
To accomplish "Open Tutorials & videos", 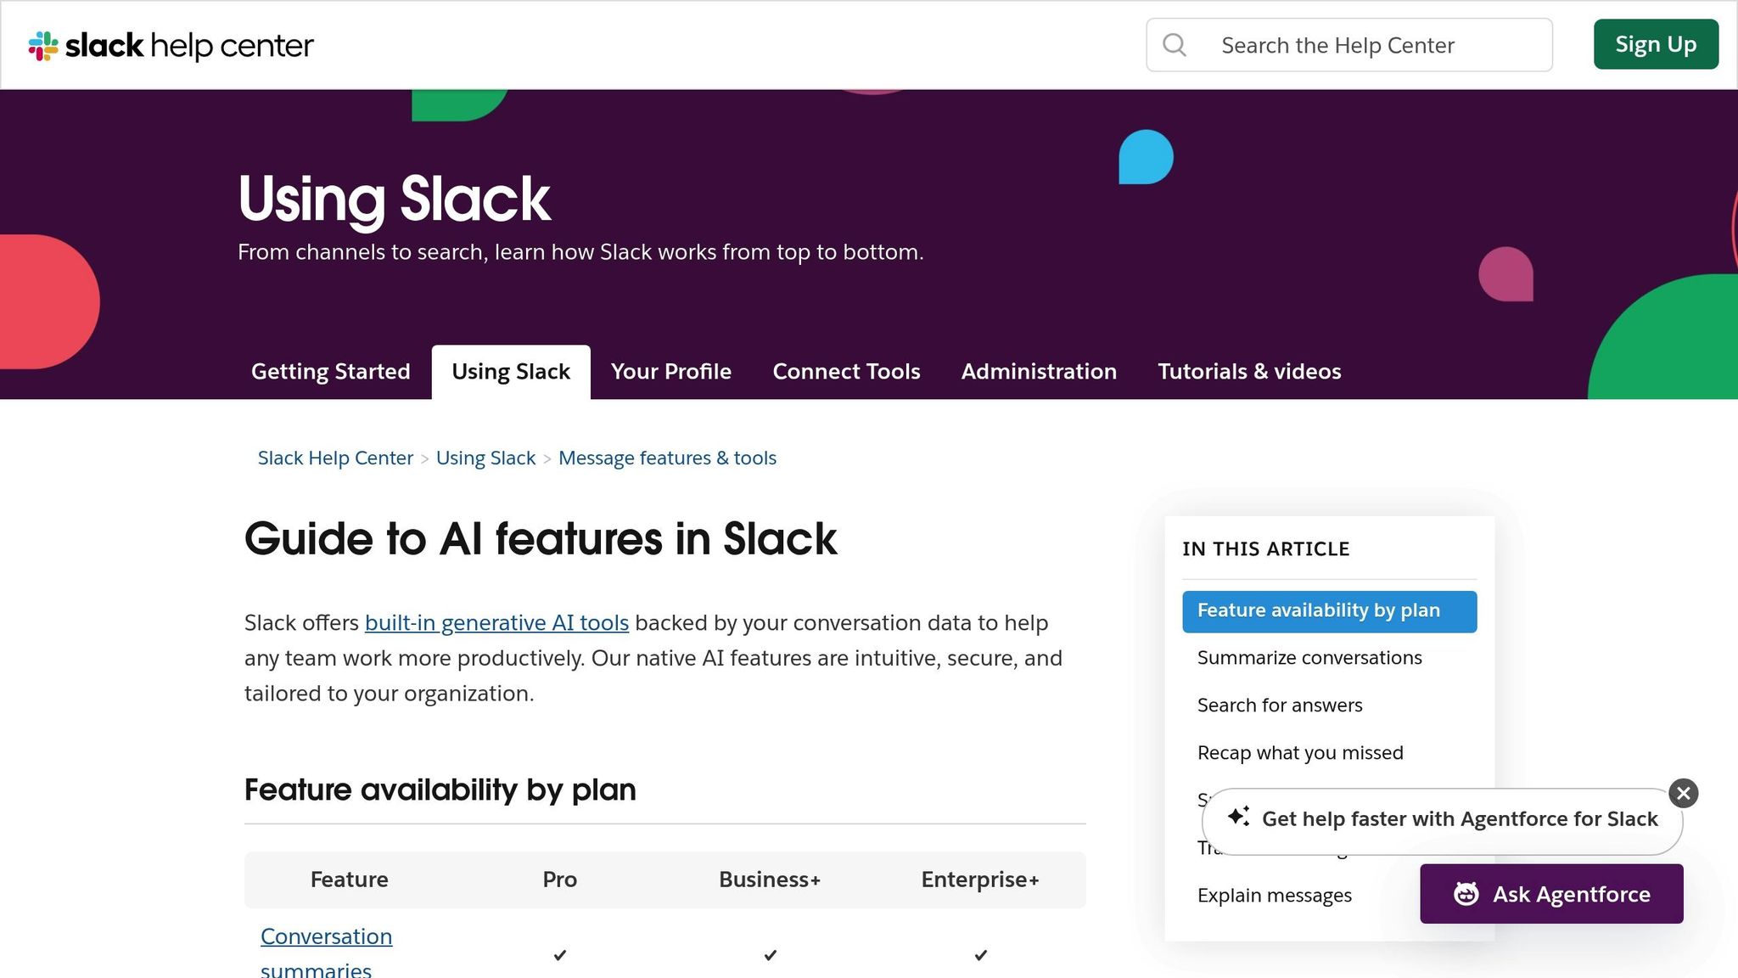I will [x=1249, y=371].
